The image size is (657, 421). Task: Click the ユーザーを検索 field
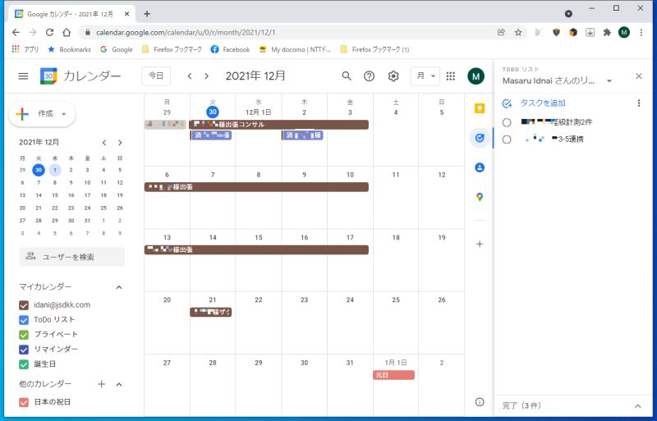click(x=71, y=257)
